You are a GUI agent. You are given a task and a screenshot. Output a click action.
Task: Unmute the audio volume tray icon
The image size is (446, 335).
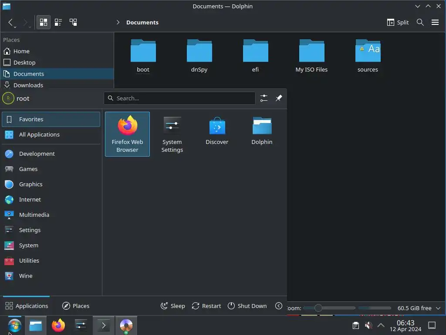click(368, 325)
